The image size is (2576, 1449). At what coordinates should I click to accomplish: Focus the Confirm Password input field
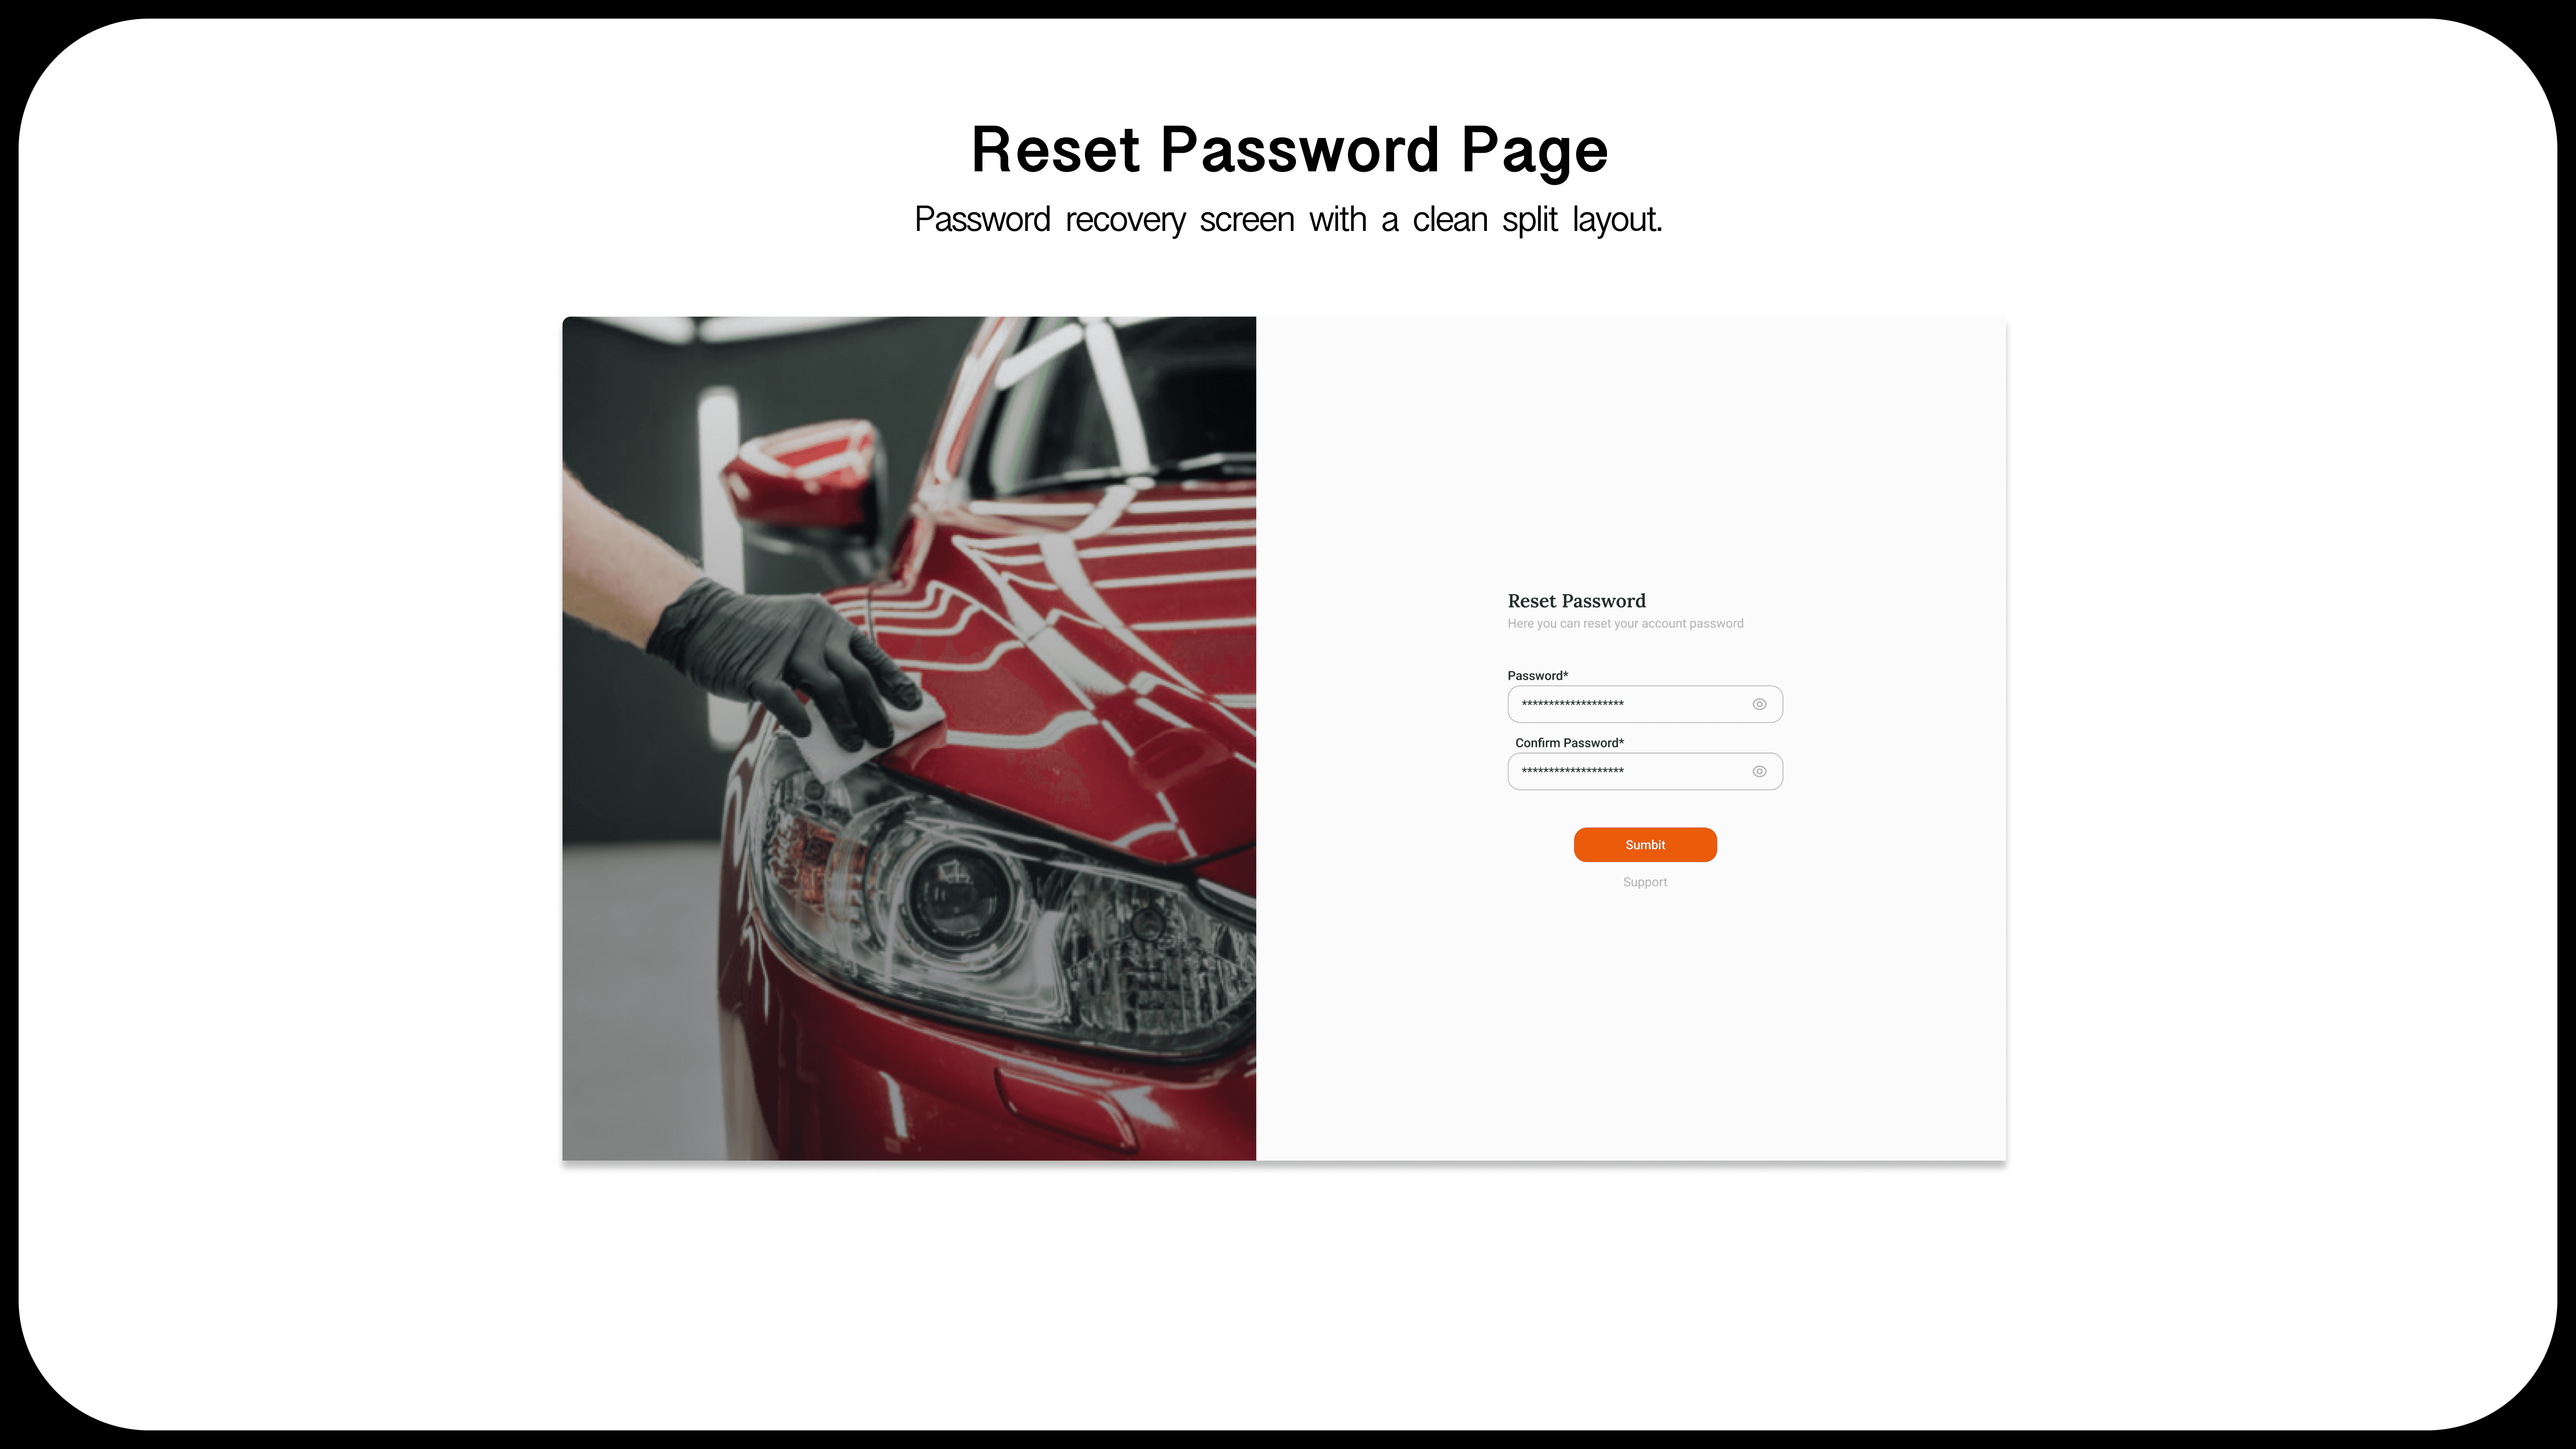point(1645,771)
